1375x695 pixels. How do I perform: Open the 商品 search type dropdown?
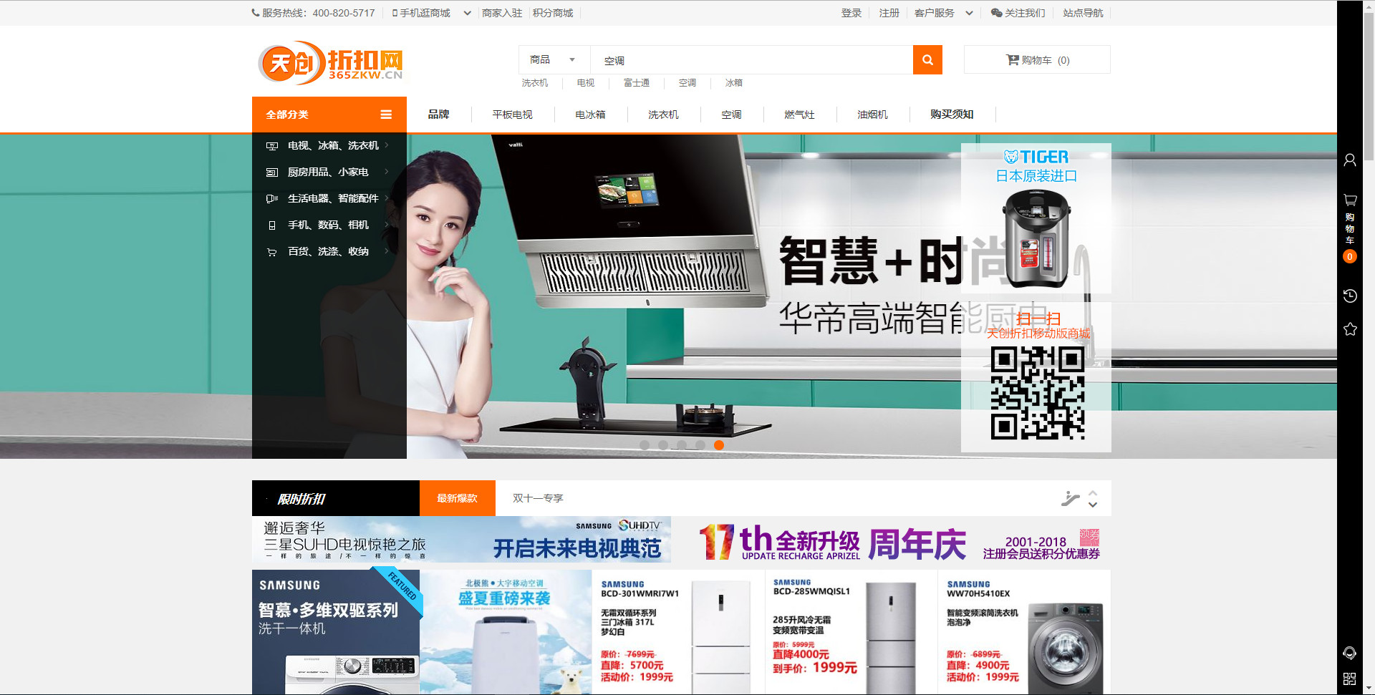click(x=554, y=59)
